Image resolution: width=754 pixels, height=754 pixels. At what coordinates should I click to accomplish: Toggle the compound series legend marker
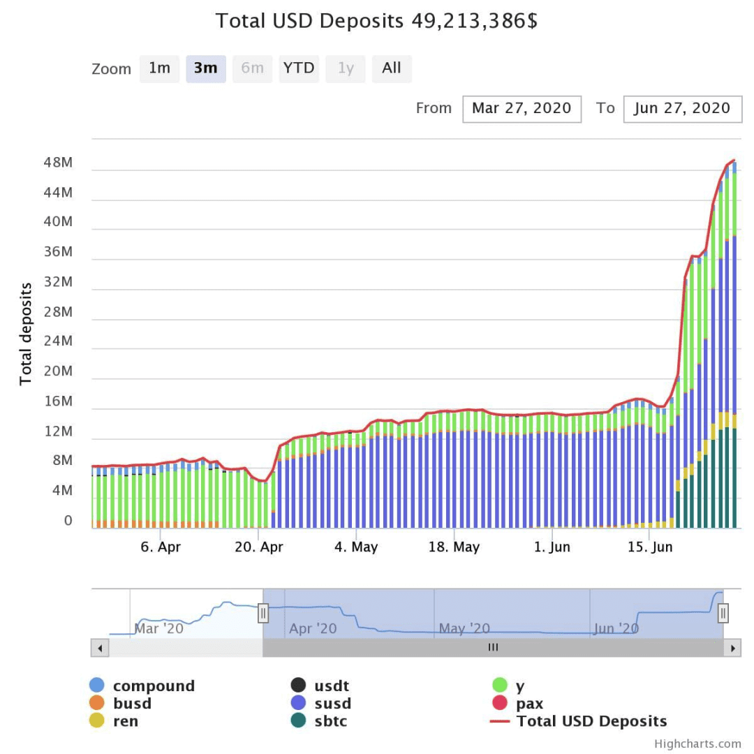96,685
